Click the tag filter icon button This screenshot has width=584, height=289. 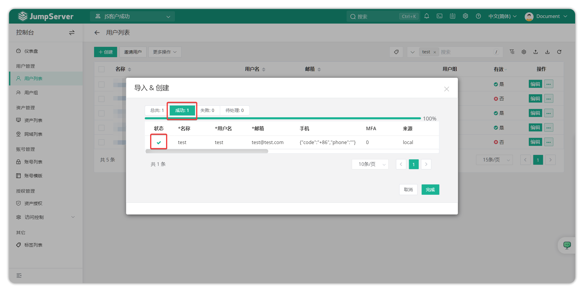pyautogui.click(x=396, y=52)
